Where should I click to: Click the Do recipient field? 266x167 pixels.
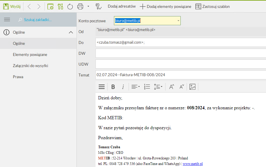tap(181, 42)
